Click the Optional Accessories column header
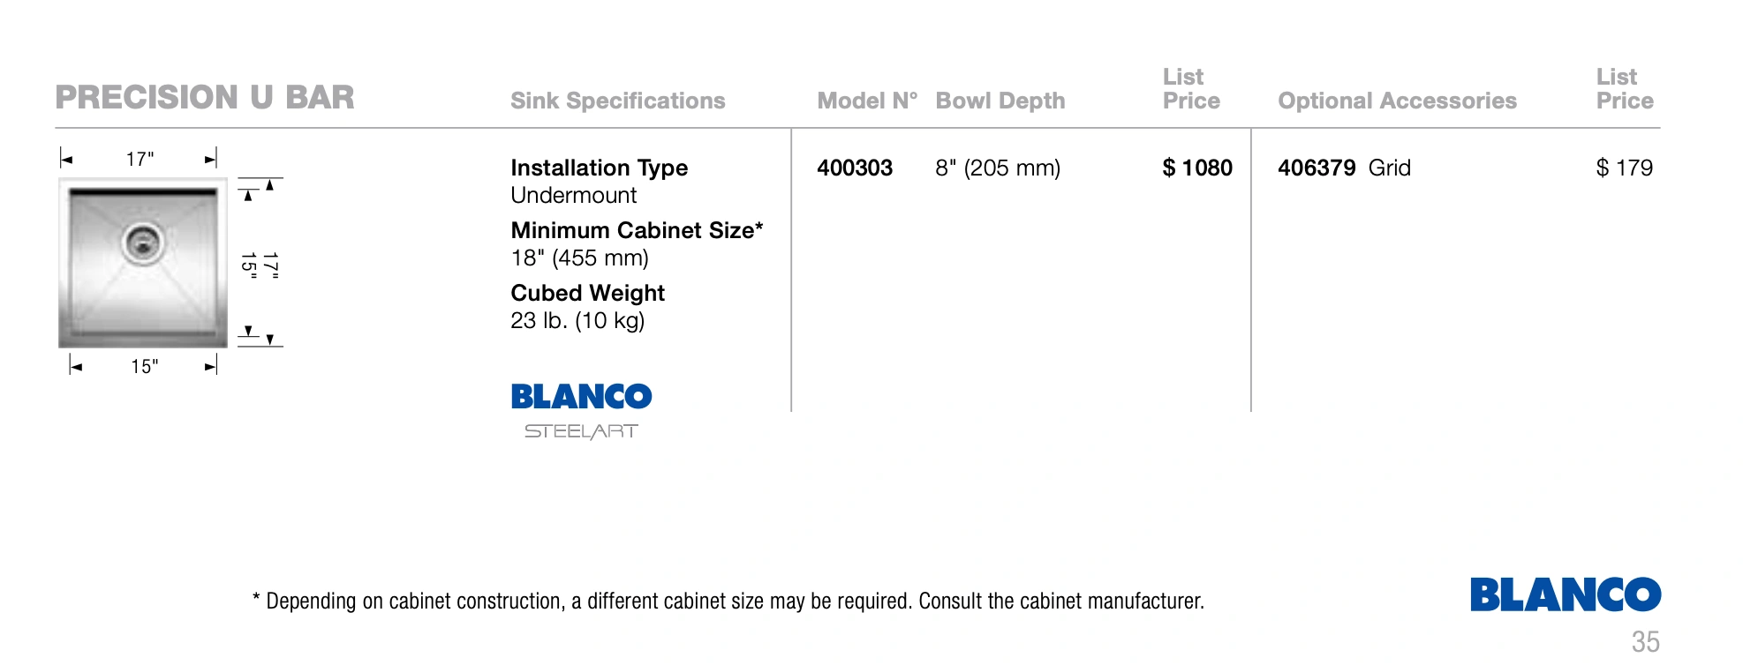 coord(1397,101)
